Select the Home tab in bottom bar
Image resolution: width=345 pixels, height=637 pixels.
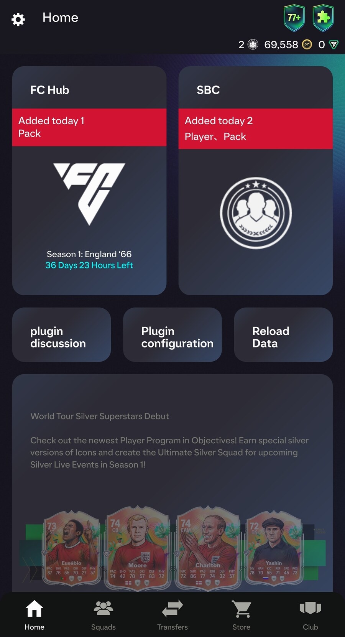[x=34, y=616]
